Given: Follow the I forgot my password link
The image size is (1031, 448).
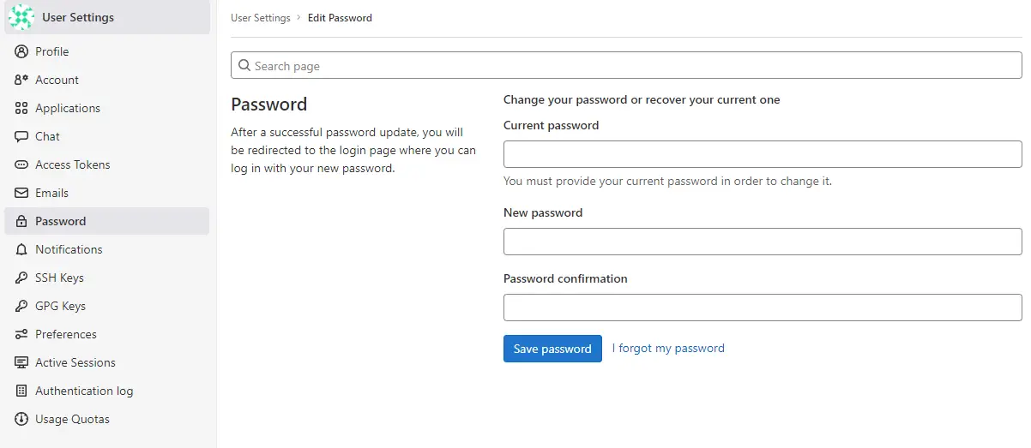Looking at the screenshot, I should [x=668, y=348].
